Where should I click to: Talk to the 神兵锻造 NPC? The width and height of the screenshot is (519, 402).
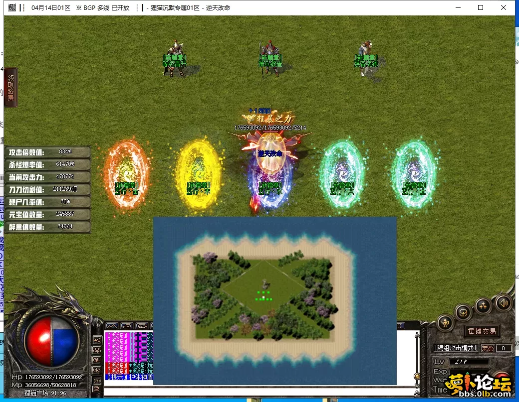coord(270,59)
